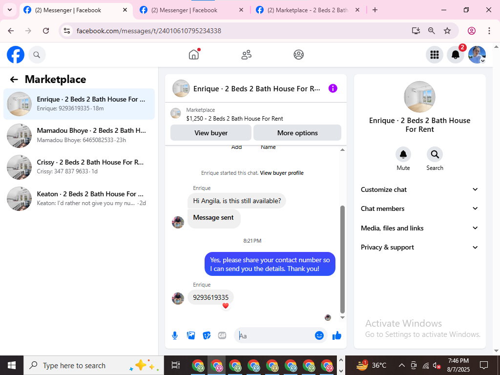Open the Facebook menu grid icon
This screenshot has width=500, height=375.
tap(434, 55)
